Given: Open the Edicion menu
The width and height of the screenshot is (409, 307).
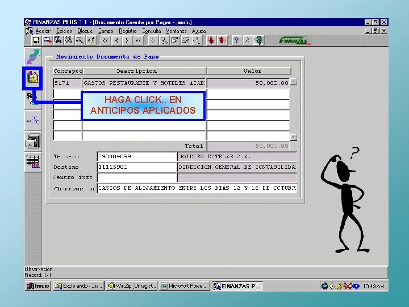Looking at the screenshot, I should [64, 31].
